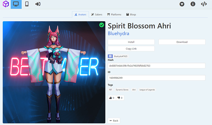This screenshot has width=212, height=125.
Task: Switch to the Bloqs tab
Action: [131, 14]
